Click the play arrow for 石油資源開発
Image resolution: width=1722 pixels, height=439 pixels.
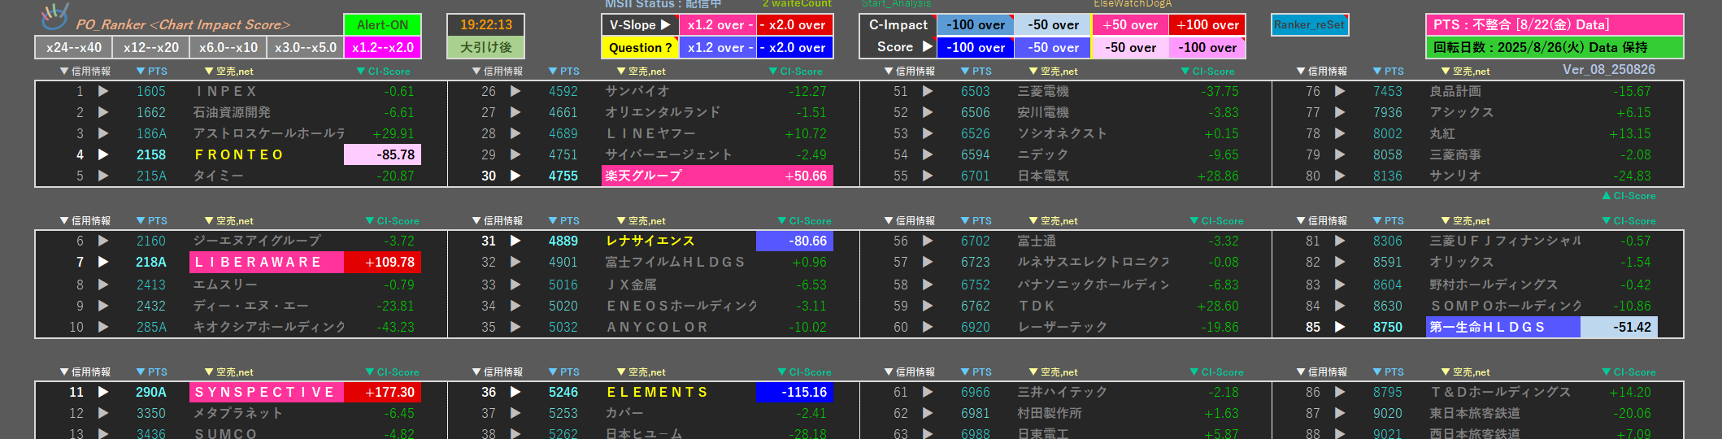(x=103, y=112)
